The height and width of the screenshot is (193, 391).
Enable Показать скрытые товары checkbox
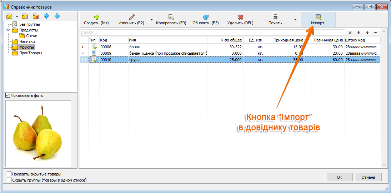pyautogui.click(x=9, y=174)
